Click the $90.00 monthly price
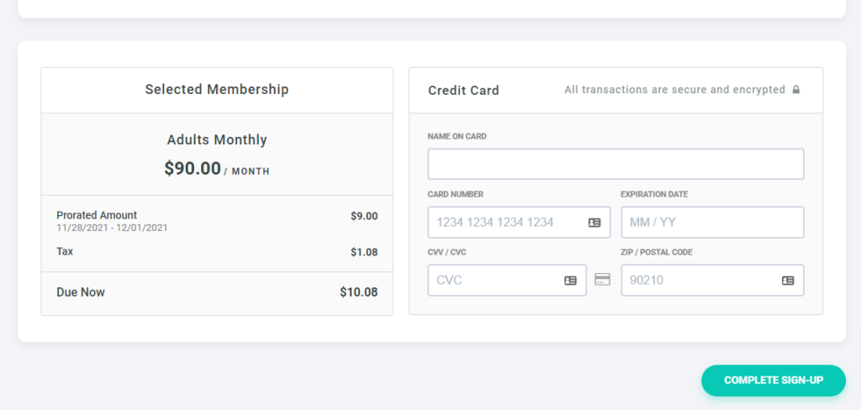This screenshot has width=861, height=410. [x=193, y=169]
